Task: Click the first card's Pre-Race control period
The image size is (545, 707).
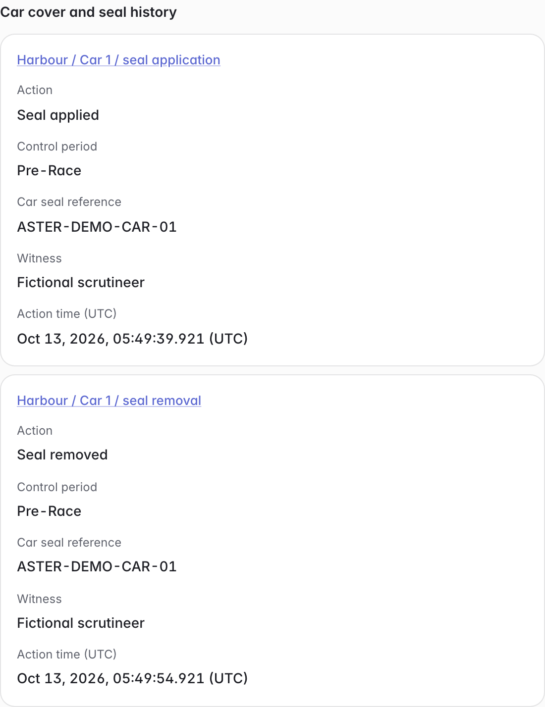Action: click(x=49, y=170)
